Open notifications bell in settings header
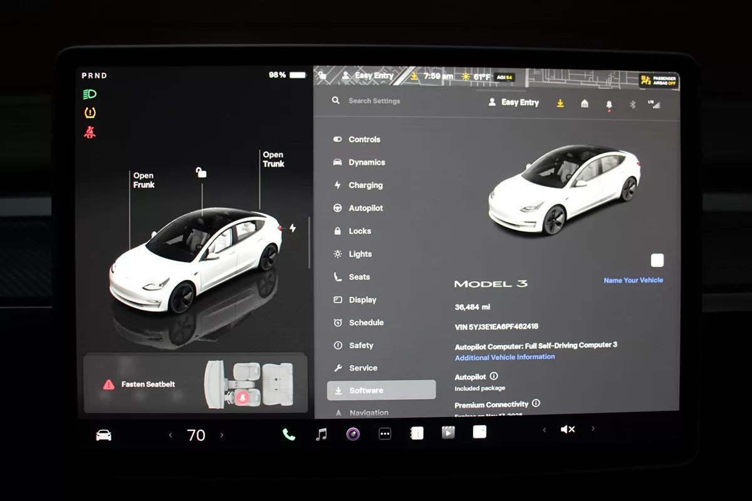Viewport: 752px width, 501px height. coord(608,104)
